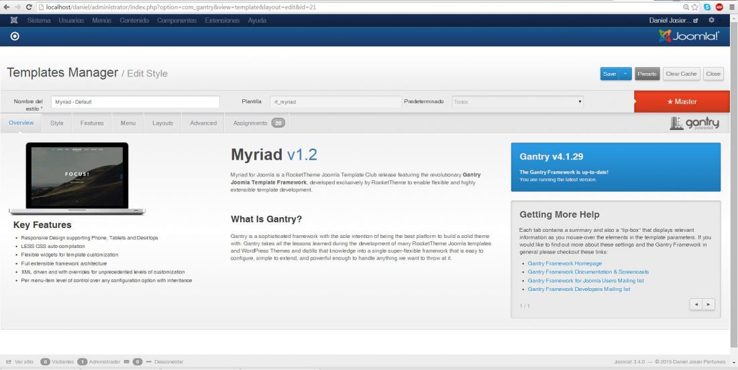Click the 'What Is Gantry?' heading
This screenshot has height=370, width=738.
[x=266, y=220]
